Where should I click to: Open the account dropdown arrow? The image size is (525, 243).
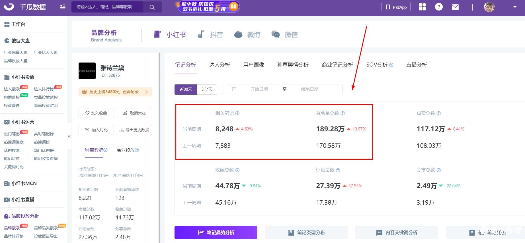[x=515, y=7]
